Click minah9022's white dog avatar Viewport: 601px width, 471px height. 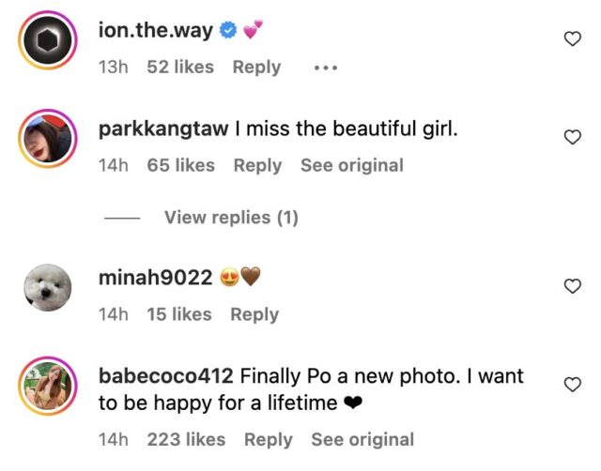tap(47, 290)
